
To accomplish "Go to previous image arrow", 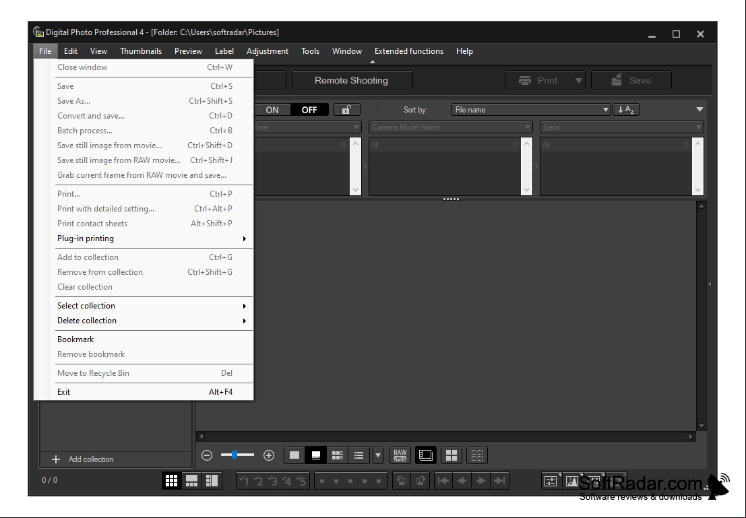I will pyautogui.click(x=462, y=481).
